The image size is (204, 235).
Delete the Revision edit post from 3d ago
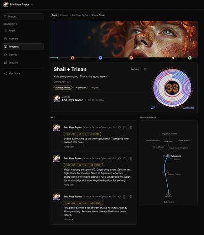(131, 196)
